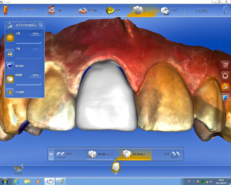
Task: Click the EN language indicator
Action: pos(189,181)
